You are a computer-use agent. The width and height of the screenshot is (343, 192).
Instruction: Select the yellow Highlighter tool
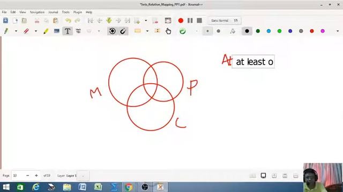pyautogui.click(x=46, y=31)
